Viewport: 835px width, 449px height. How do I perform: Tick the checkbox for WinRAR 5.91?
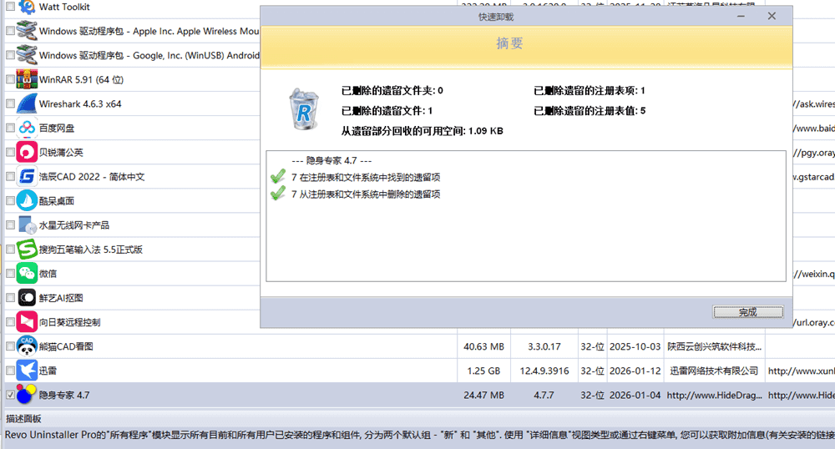[10, 80]
